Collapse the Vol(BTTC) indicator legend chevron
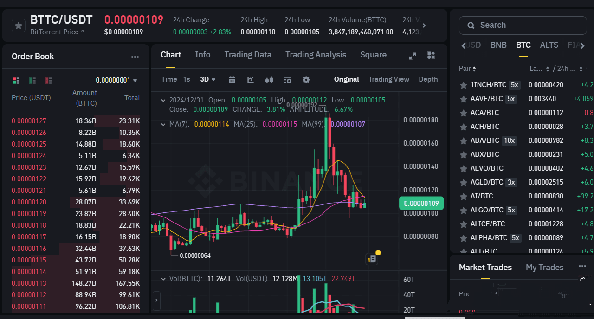Screen dimensions: 594x319 click(163, 279)
